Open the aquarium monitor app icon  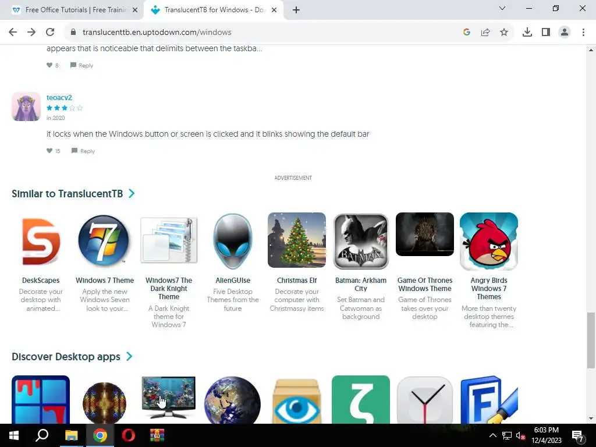click(x=169, y=397)
